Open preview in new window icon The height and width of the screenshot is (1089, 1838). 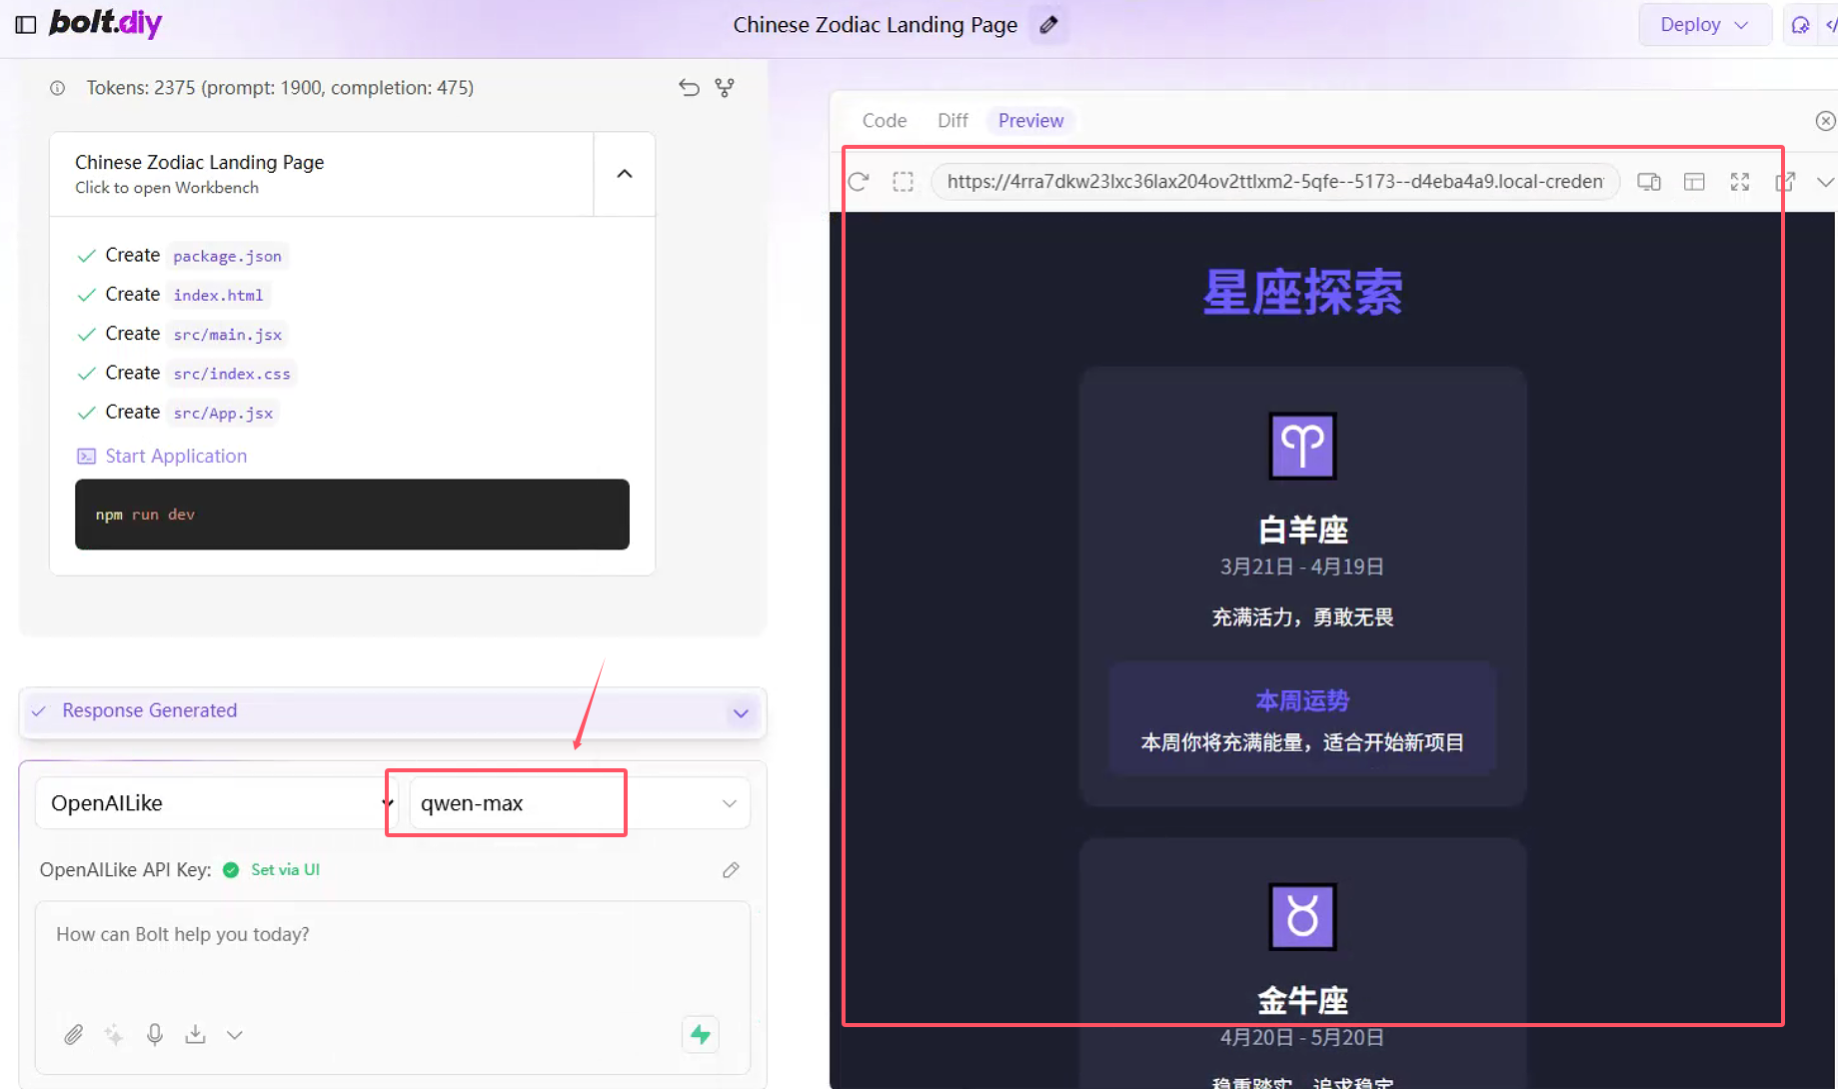[1785, 182]
